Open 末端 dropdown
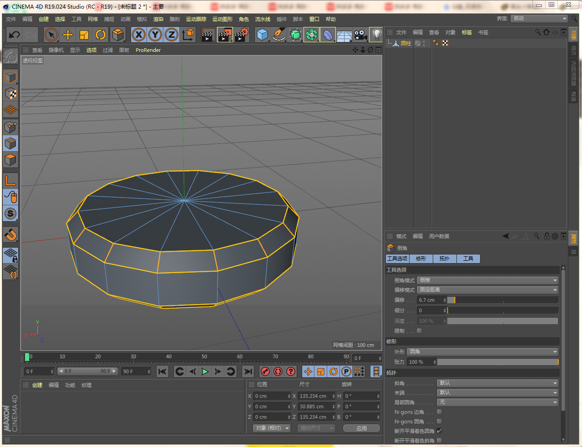 (x=498, y=393)
